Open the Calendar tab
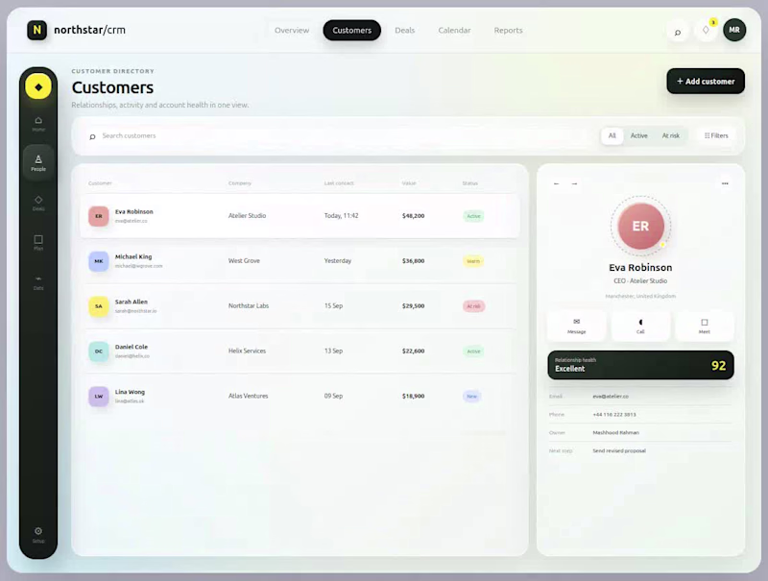 click(x=454, y=31)
